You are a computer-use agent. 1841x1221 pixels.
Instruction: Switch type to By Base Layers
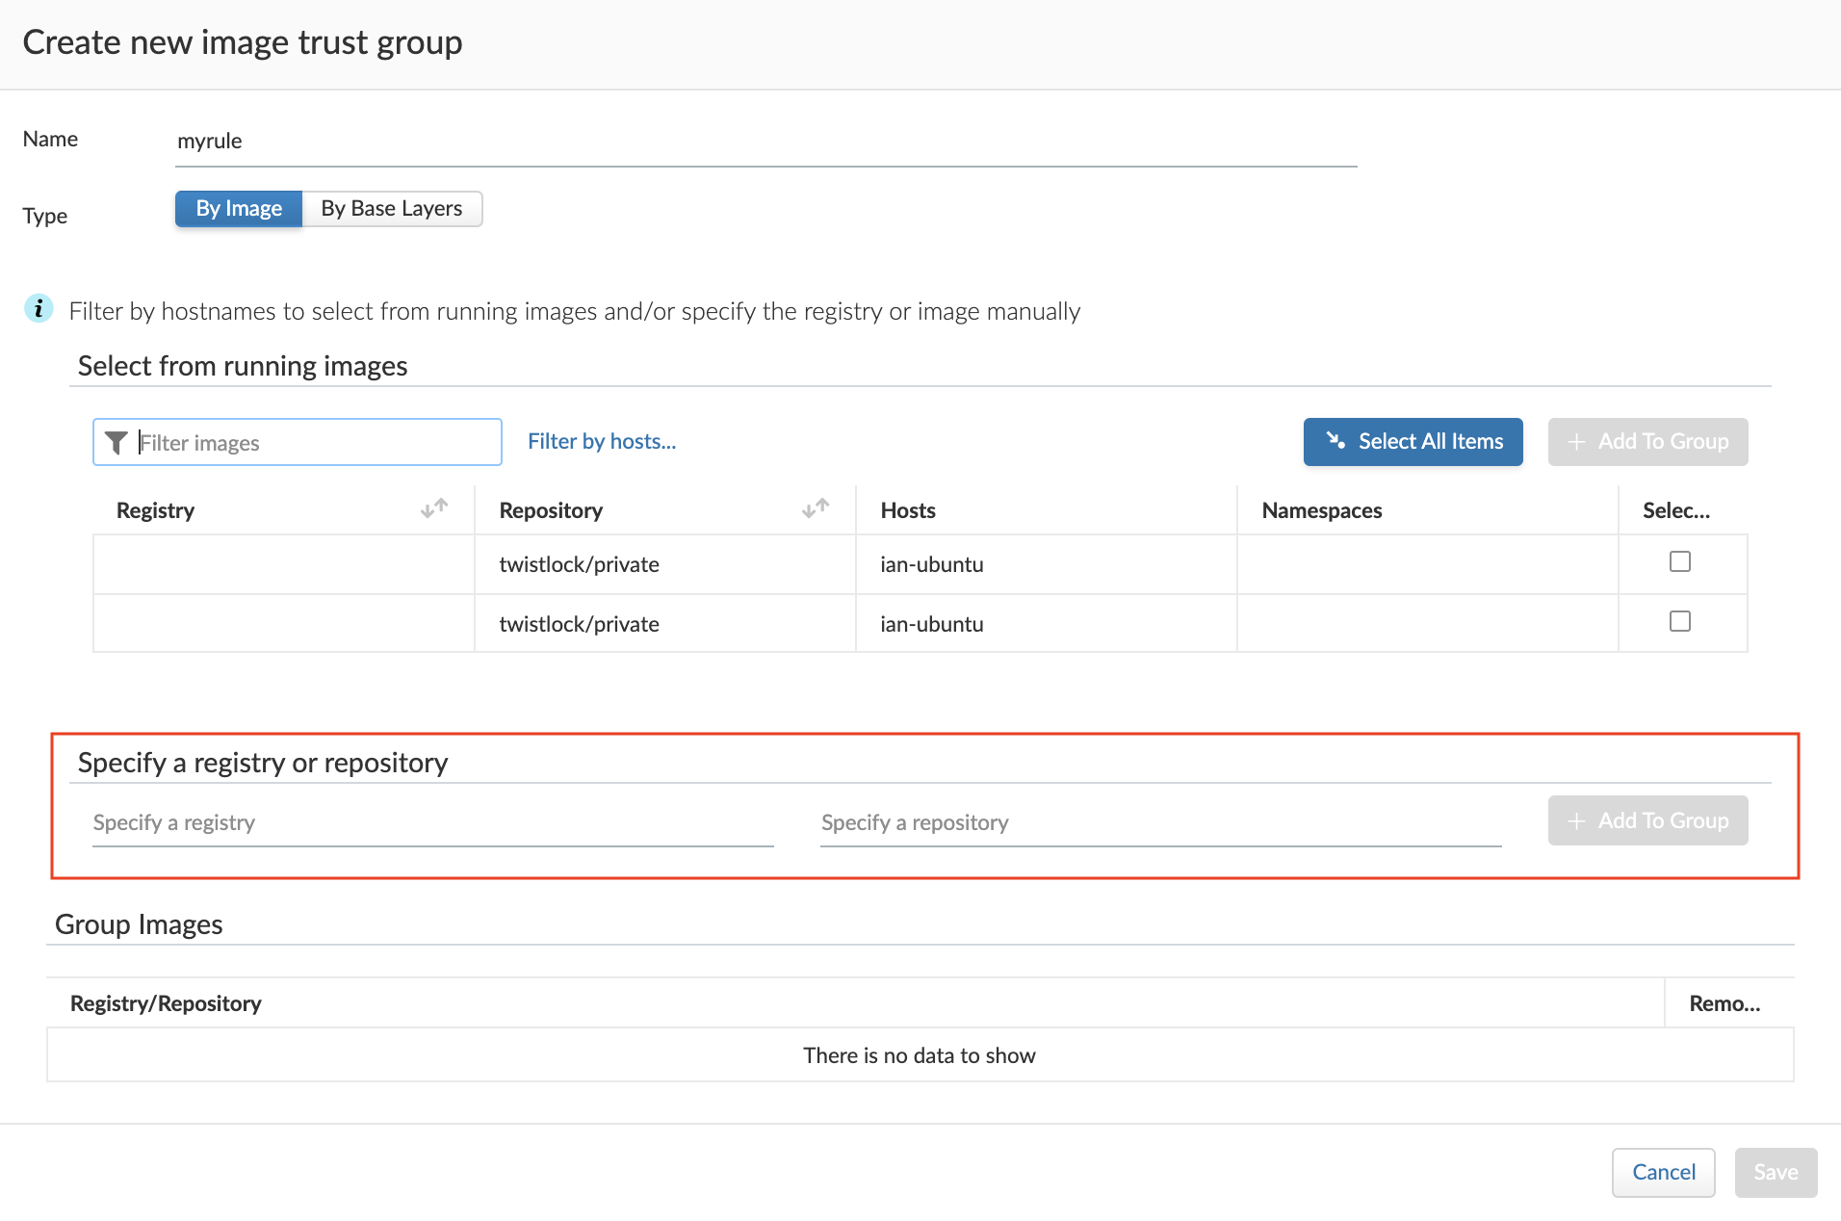[392, 209]
